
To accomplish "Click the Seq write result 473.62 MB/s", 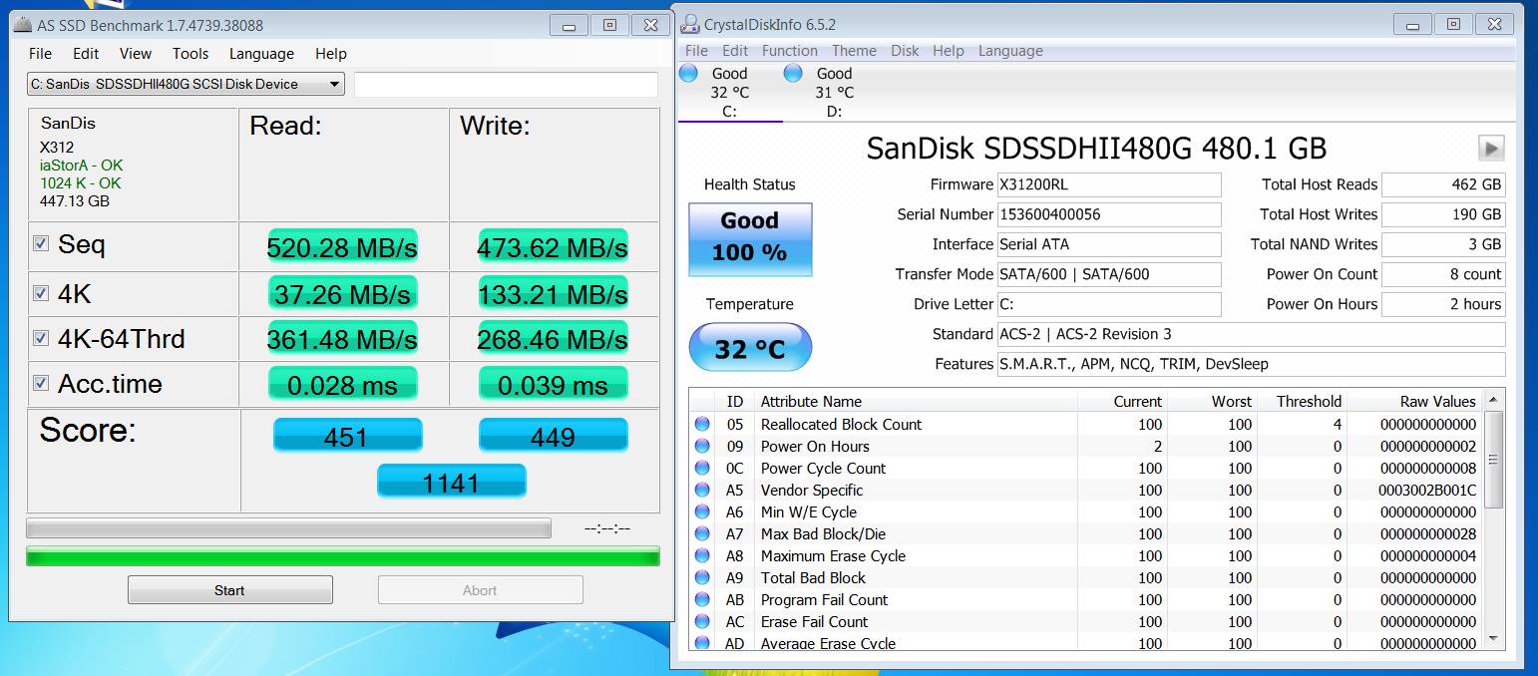I will pyautogui.click(x=553, y=246).
